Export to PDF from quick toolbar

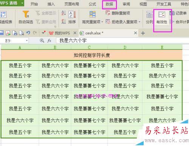pos(8,33)
